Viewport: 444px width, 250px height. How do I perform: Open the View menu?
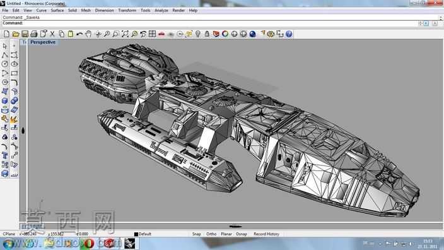pos(28,11)
